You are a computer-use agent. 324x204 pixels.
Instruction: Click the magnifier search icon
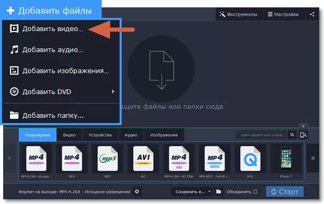pyautogui.click(x=292, y=135)
